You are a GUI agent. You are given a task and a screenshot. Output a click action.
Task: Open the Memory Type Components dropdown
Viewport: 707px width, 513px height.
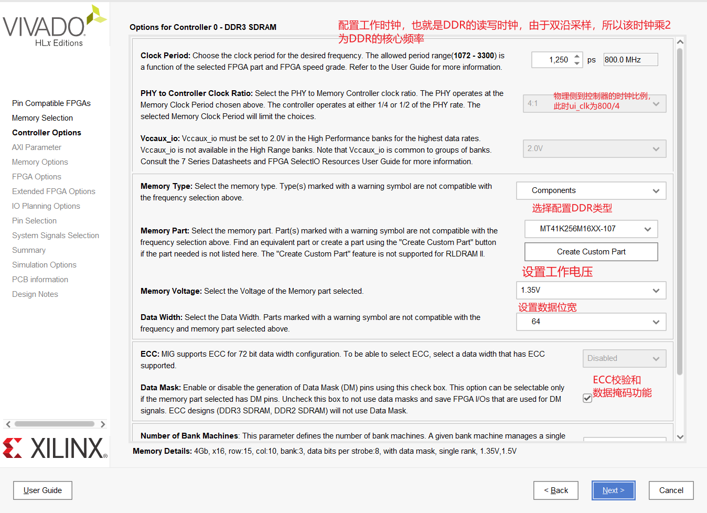click(x=591, y=190)
